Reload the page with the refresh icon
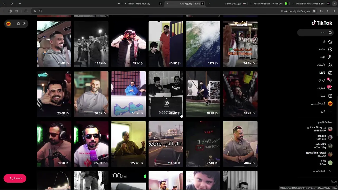Viewport: 338px width, 190px height. tap(321, 11)
